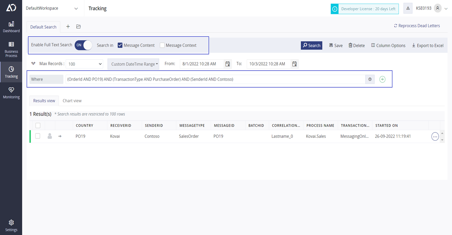Click the Kovai receiver cell
The image size is (452, 235).
tap(115, 136)
